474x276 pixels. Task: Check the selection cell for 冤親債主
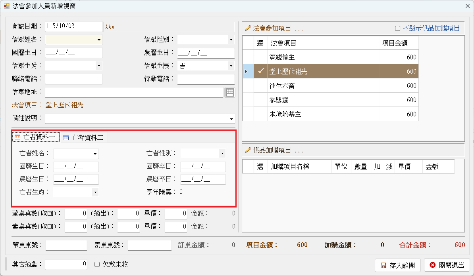(x=261, y=57)
